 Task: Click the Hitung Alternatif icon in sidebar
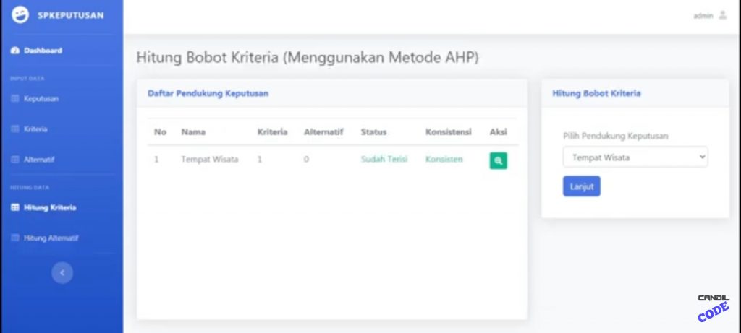[x=14, y=238]
